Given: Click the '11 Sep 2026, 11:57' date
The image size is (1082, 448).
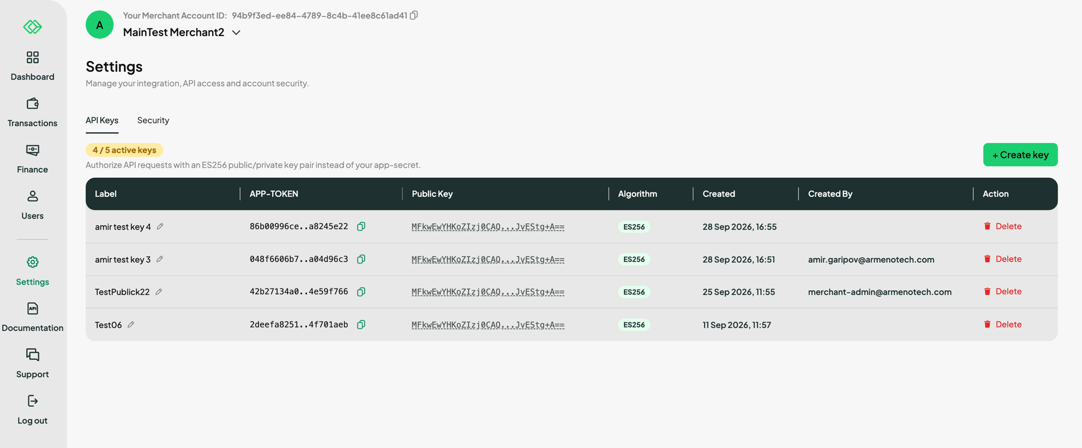Looking at the screenshot, I should (x=737, y=325).
